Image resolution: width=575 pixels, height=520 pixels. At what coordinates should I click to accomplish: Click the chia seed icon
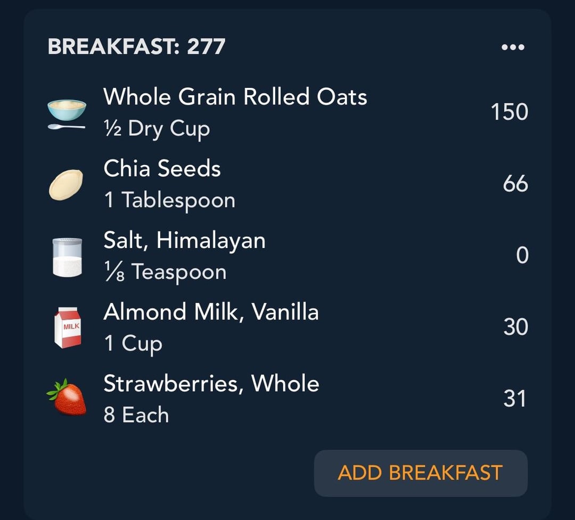tap(66, 185)
